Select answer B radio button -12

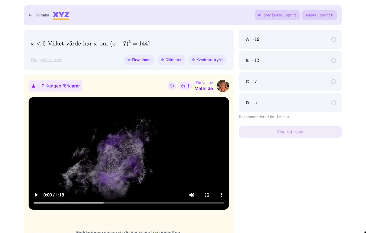(x=333, y=61)
